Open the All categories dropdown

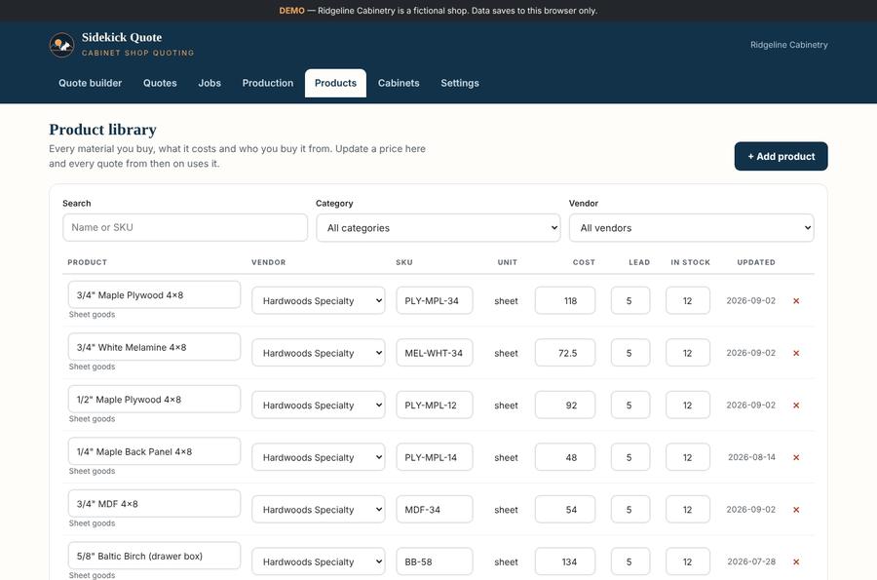tap(438, 228)
